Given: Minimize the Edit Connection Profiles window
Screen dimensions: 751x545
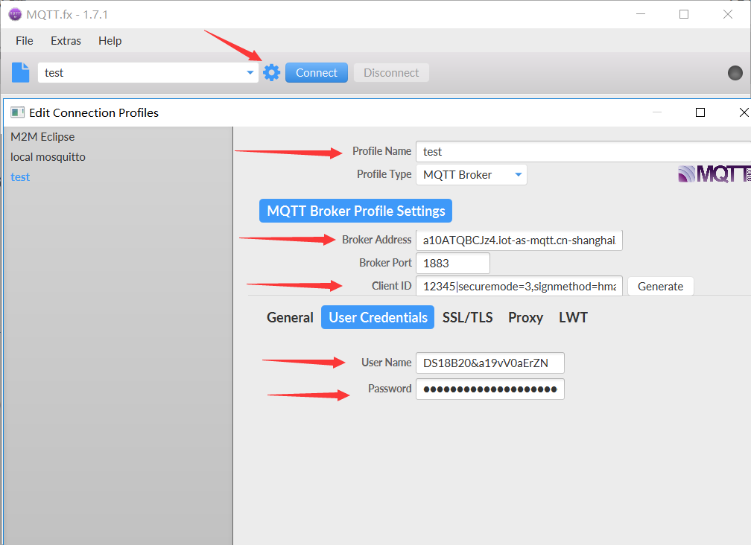Looking at the screenshot, I should tap(657, 112).
